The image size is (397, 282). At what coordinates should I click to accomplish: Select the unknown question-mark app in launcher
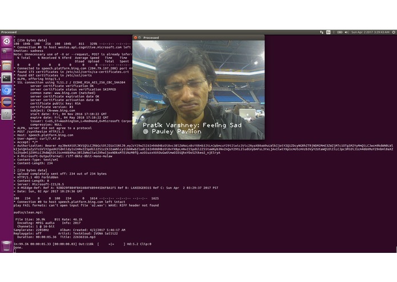(x=7, y=114)
